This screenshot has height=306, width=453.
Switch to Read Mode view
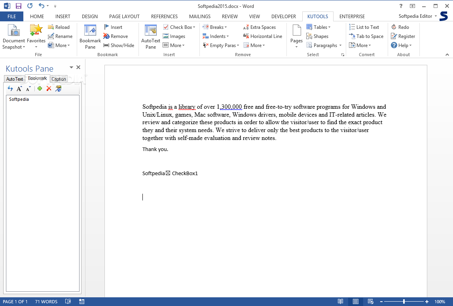point(340,302)
